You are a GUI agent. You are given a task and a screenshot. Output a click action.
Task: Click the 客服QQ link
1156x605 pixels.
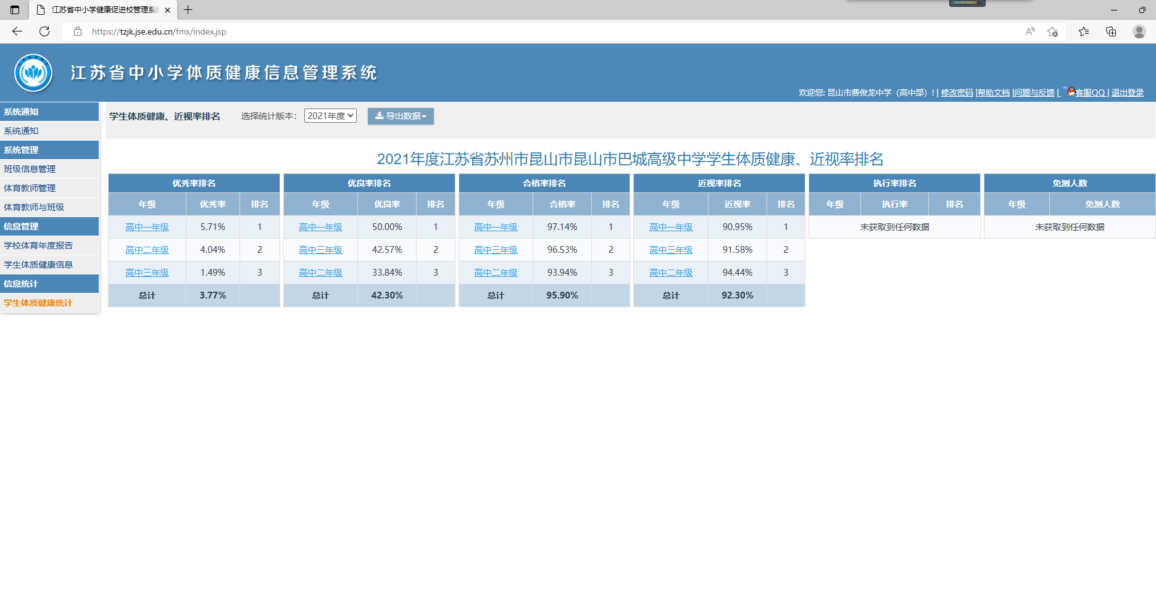1091,93
